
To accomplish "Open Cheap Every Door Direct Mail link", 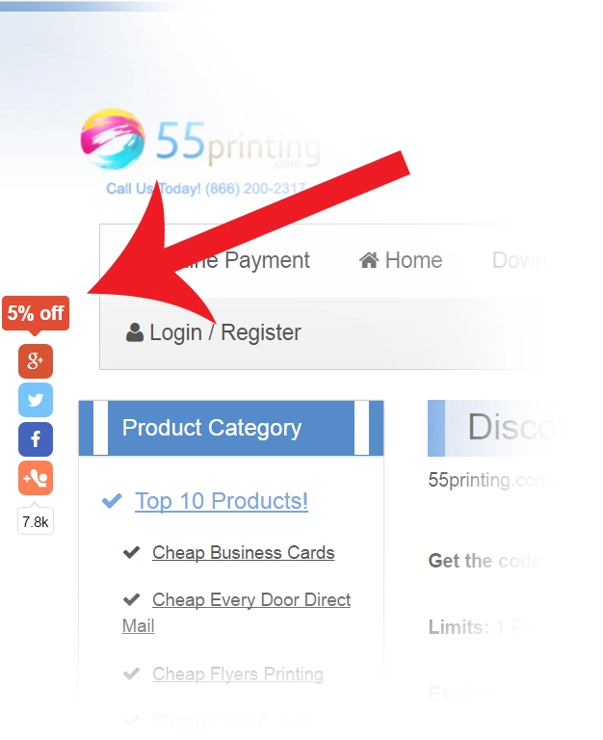I will click(x=236, y=613).
